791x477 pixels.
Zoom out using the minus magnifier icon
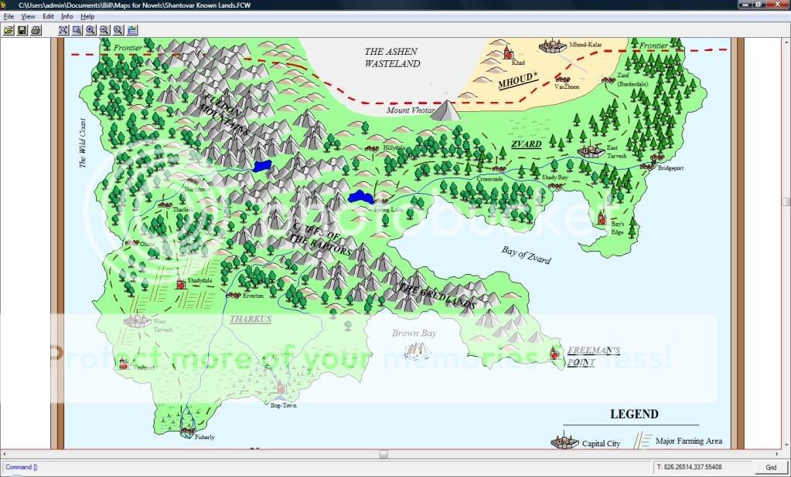tap(104, 30)
